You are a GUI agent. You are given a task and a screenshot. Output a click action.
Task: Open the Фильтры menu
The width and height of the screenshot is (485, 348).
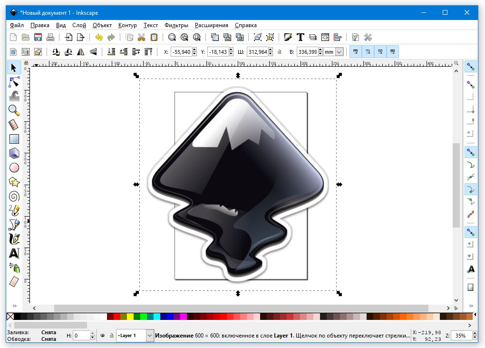(x=176, y=25)
